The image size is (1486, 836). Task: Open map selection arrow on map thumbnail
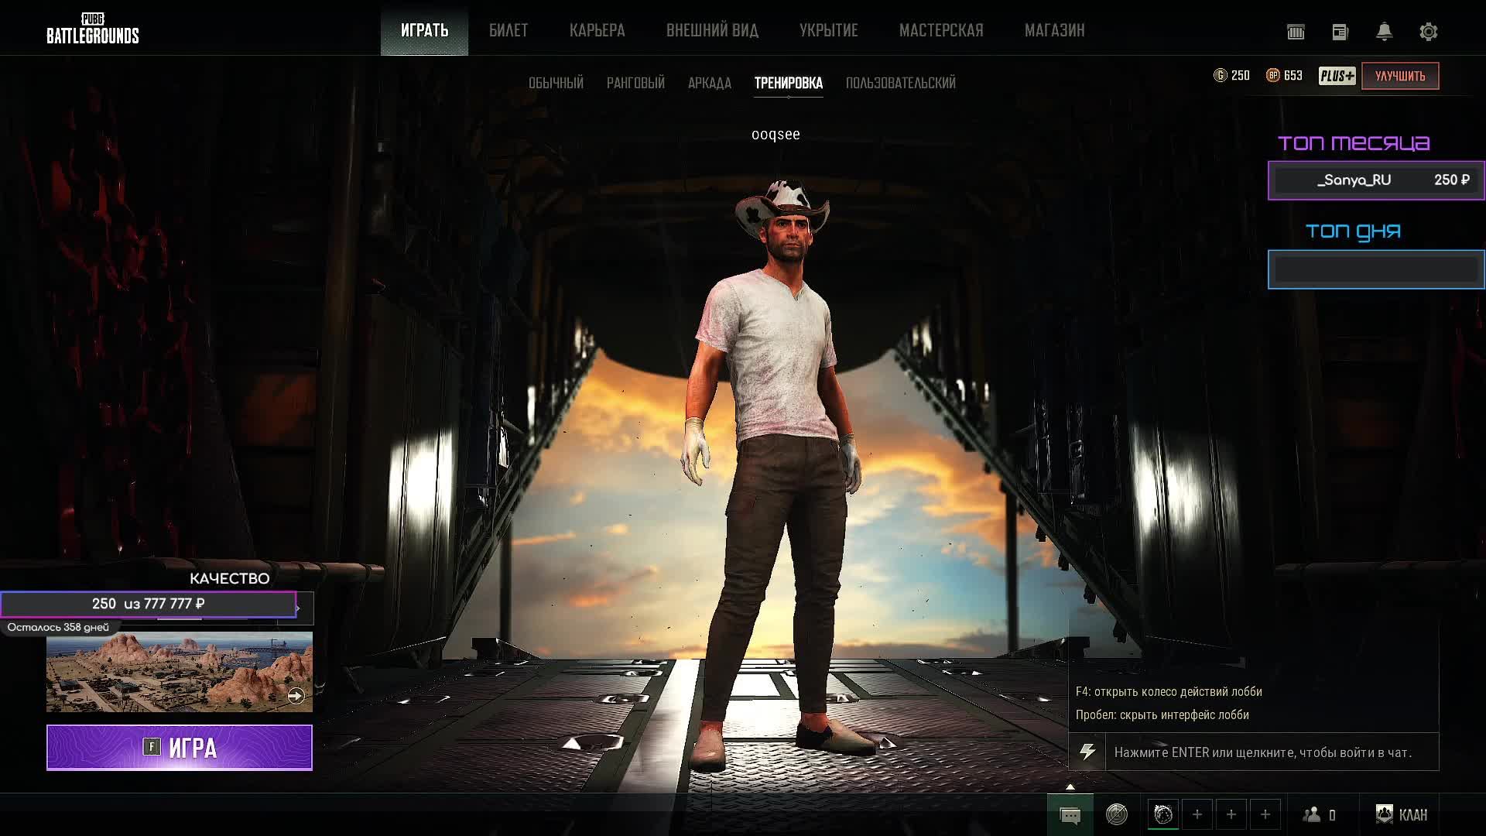pyautogui.click(x=296, y=696)
